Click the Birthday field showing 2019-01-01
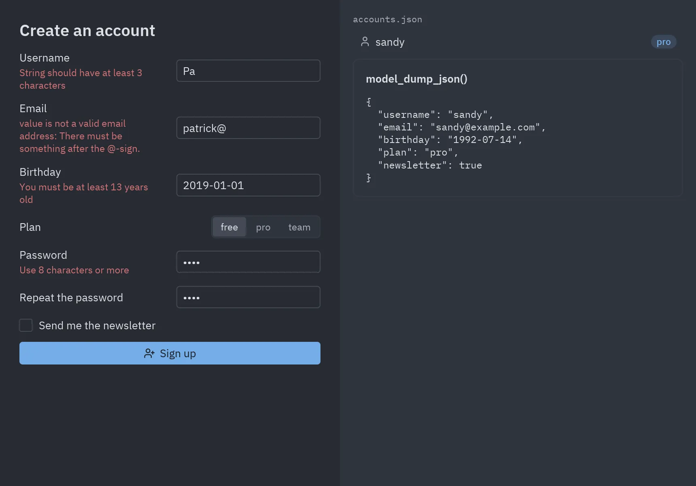This screenshot has width=696, height=486. 248,185
